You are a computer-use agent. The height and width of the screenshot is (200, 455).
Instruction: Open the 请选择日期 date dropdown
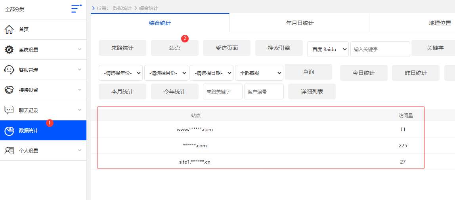pyautogui.click(x=212, y=73)
